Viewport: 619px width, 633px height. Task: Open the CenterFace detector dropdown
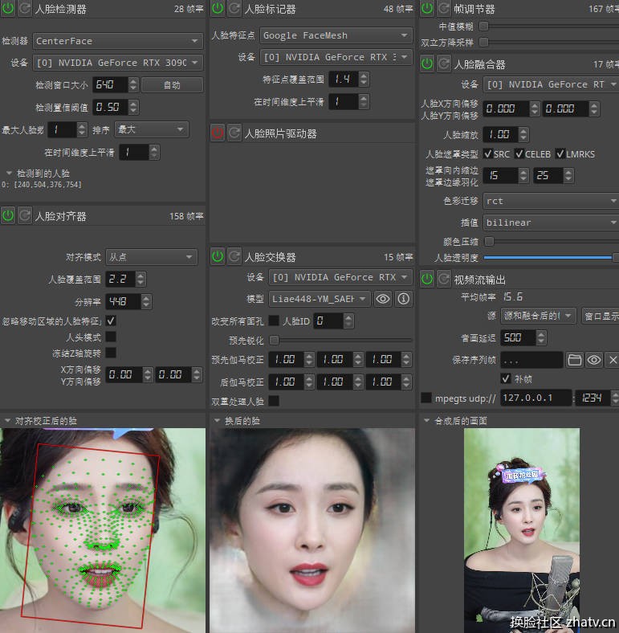click(117, 41)
